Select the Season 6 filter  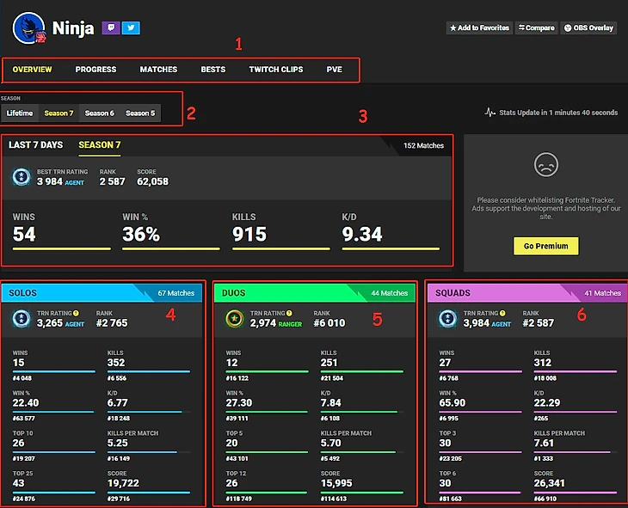(x=99, y=113)
